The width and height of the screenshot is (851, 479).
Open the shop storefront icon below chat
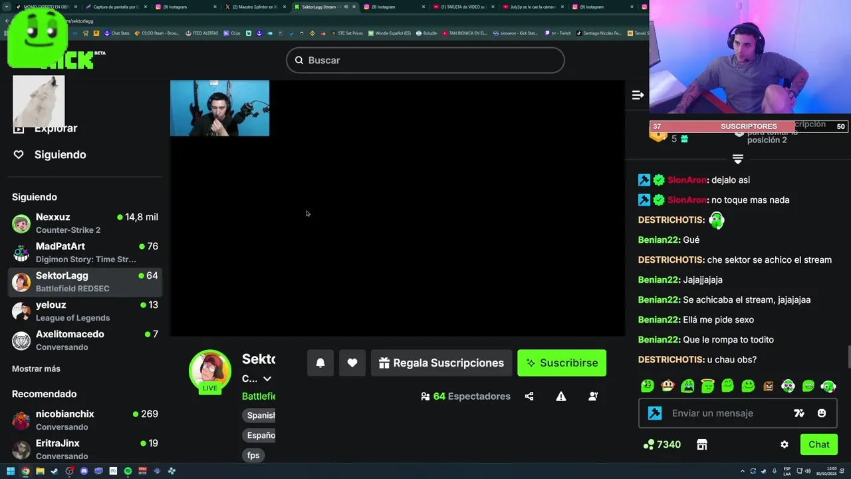702,444
